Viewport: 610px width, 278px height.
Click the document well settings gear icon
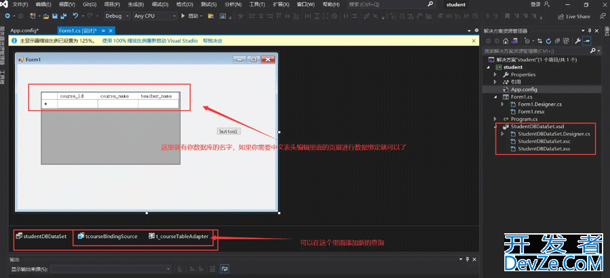[476, 31]
